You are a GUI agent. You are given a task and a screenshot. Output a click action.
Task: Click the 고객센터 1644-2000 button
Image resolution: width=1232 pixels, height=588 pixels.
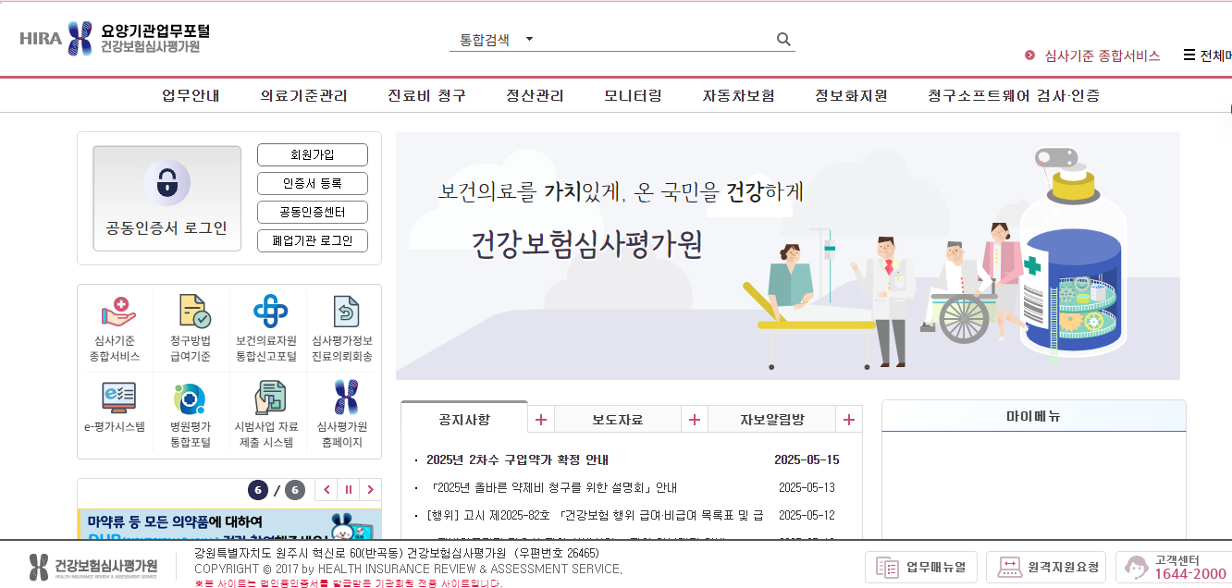pyautogui.click(x=1175, y=567)
